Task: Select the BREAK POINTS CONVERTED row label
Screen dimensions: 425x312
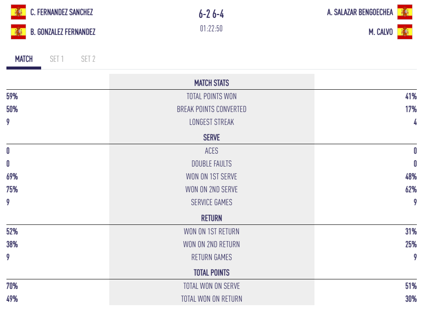Action: coord(212,109)
